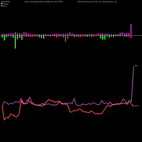Click the magenta Volume legend swatch
The height and width of the screenshot is (142, 142).
(x=2, y=3)
